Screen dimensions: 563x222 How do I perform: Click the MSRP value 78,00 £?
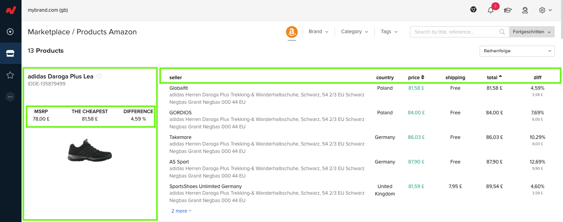(x=41, y=119)
